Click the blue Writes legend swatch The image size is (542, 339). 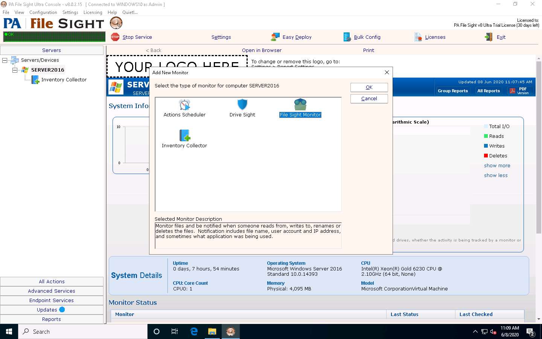coord(486,146)
